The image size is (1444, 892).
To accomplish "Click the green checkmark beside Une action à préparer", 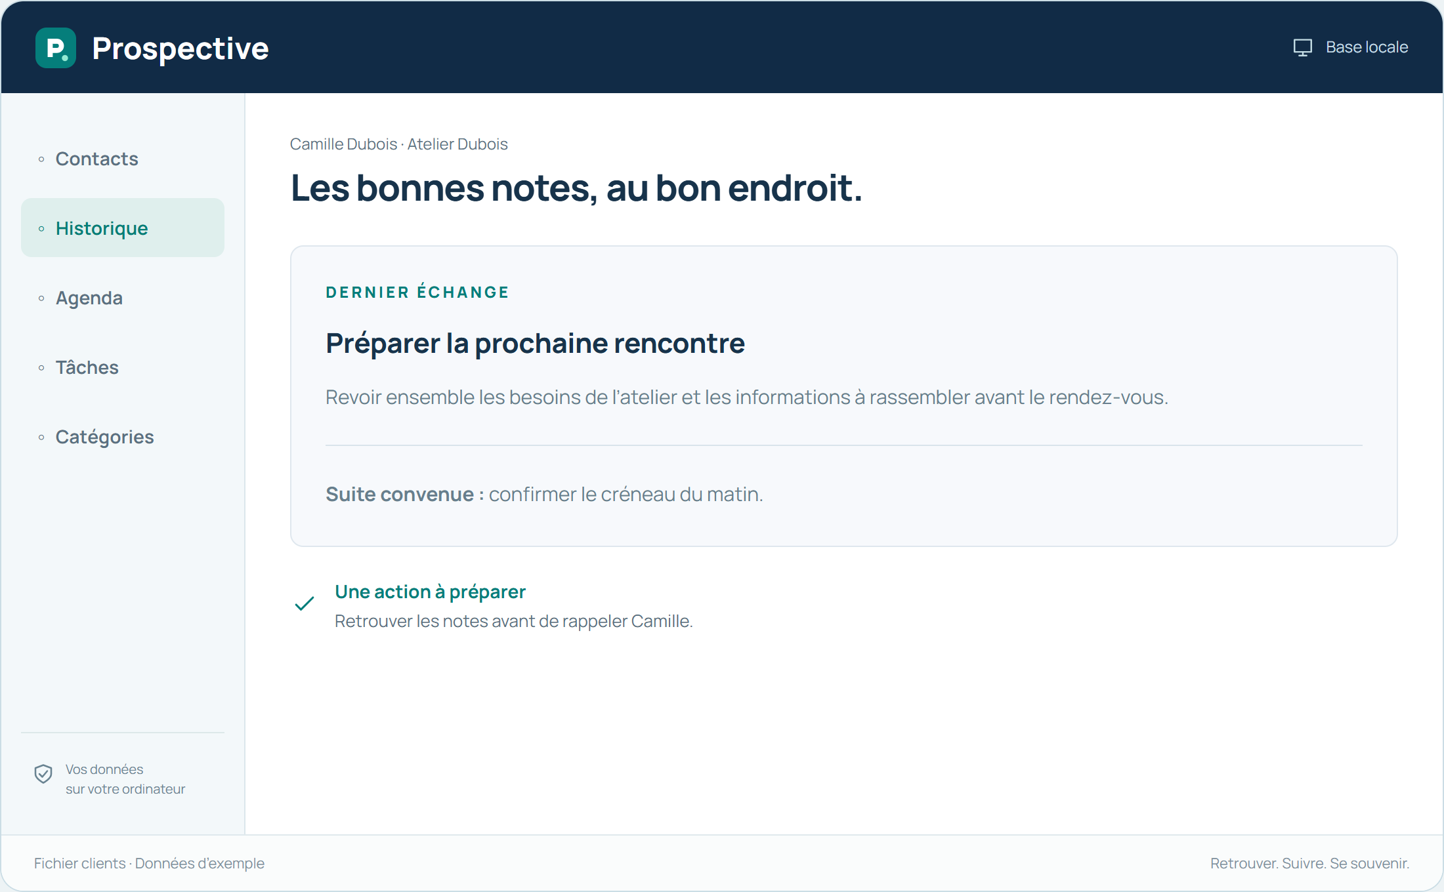I will [305, 603].
